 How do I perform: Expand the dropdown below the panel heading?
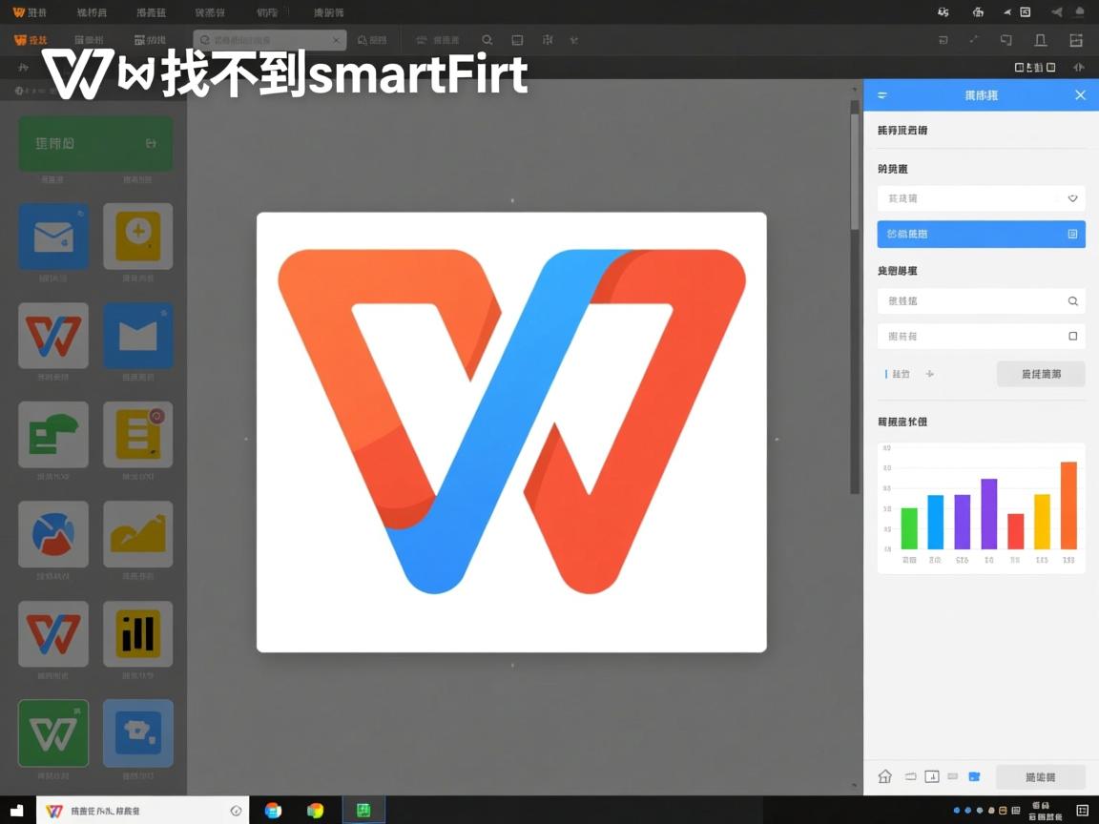[981, 198]
